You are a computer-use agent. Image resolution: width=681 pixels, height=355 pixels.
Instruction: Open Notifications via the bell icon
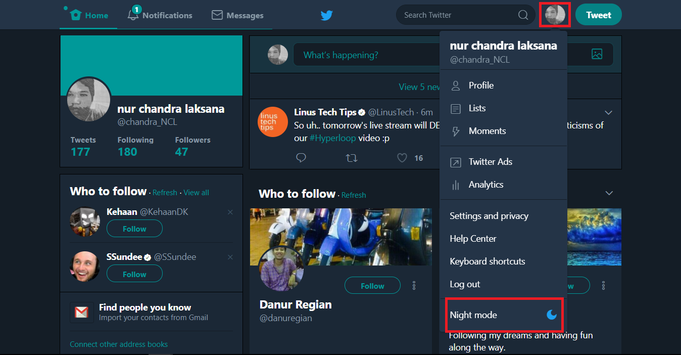pyautogui.click(x=133, y=15)
